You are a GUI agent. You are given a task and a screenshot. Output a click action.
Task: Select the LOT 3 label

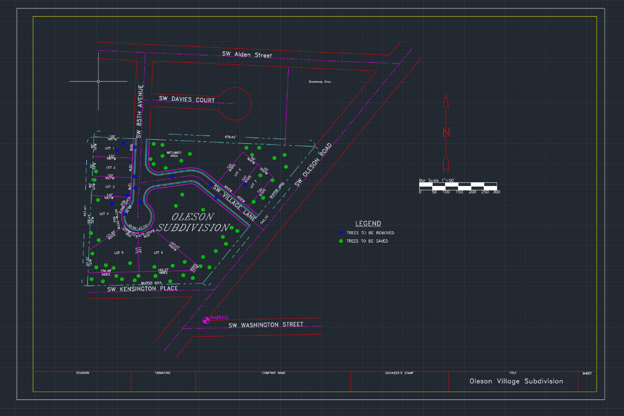(x=110, y=186)
